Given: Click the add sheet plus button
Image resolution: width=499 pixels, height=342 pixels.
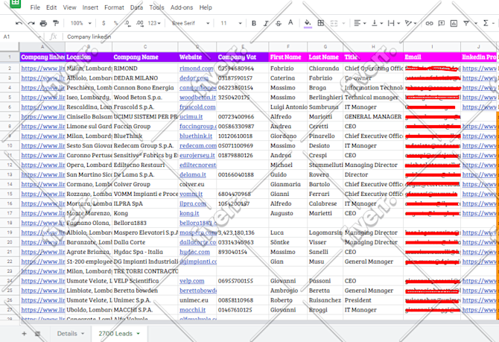Looking at the screenshot, I should coord(24,333).
